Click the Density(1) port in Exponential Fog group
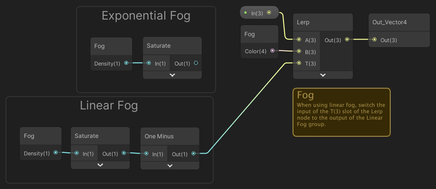 click(x=126, y=63)
